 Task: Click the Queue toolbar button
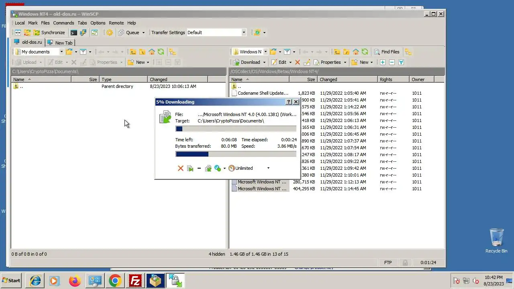click(x=128, y=33)
